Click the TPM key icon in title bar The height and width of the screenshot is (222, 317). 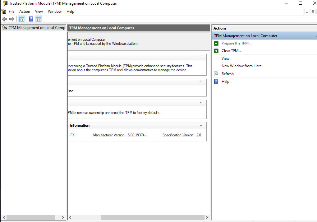pos(6,3)
